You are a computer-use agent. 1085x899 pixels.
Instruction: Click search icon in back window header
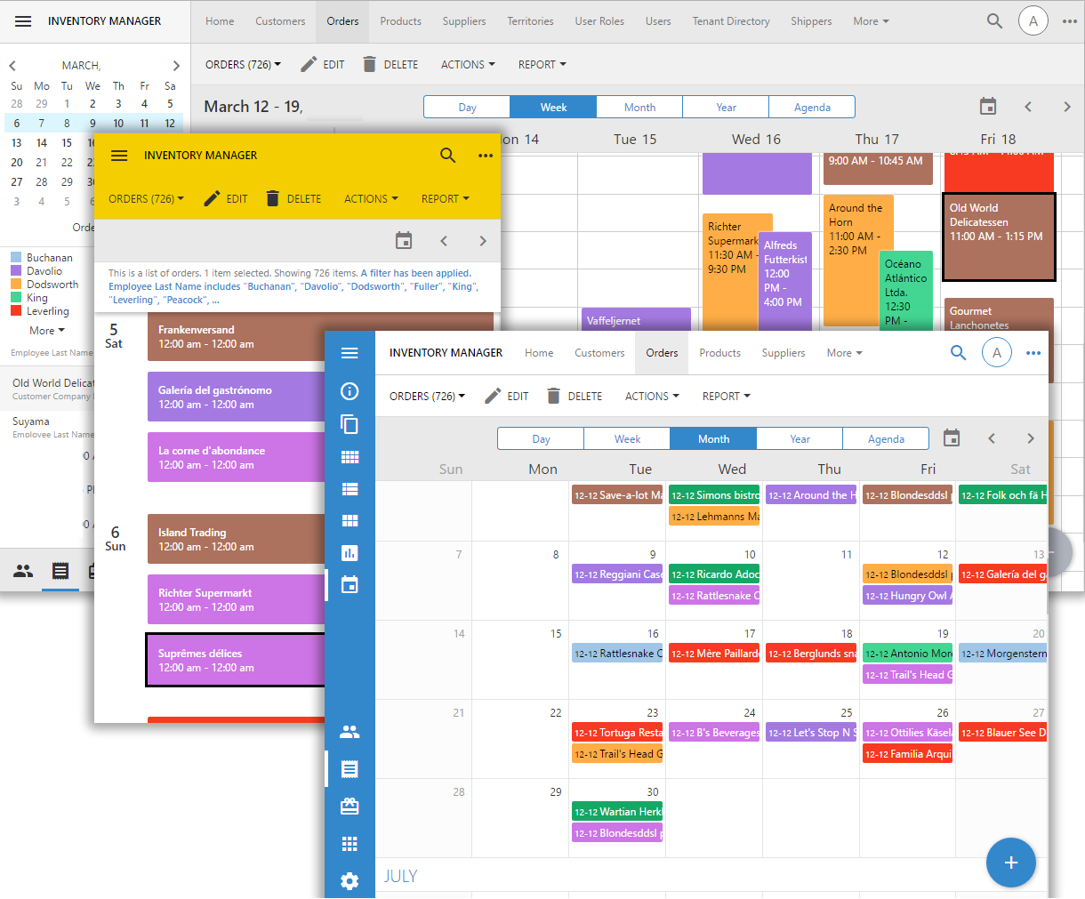pyautogui.click(x=995, y=20)
